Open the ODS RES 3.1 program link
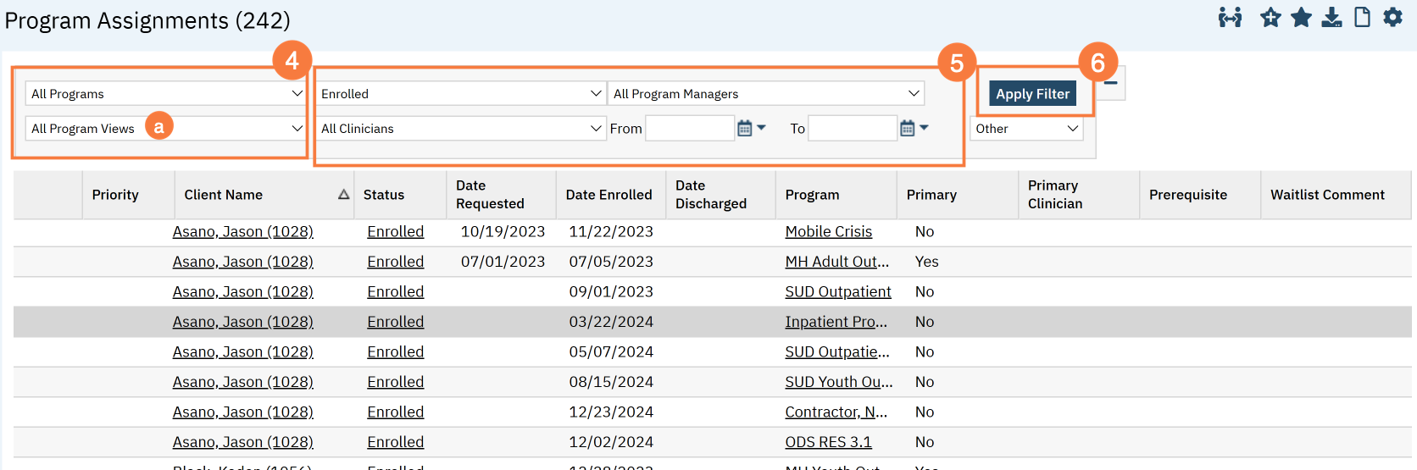This screenshot has width=1417, height=470. (x=828, y=442)
